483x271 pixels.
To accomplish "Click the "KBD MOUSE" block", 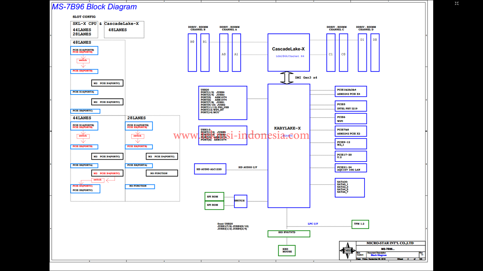I will coord(287,251).
